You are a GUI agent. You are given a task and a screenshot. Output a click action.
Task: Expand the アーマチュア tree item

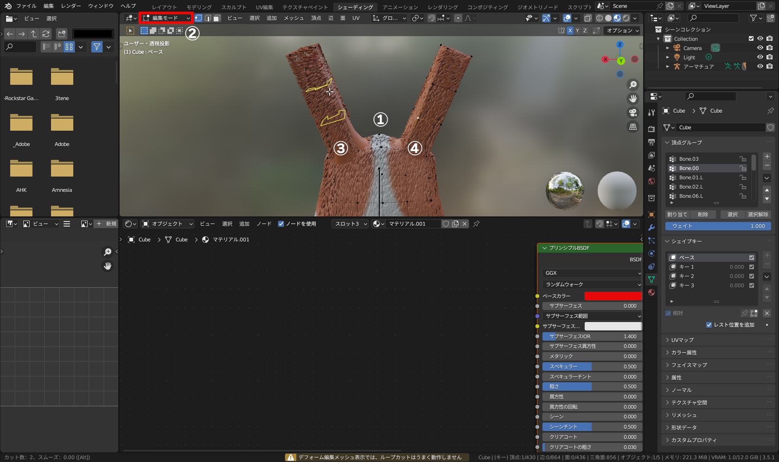(x=668, y=67)
